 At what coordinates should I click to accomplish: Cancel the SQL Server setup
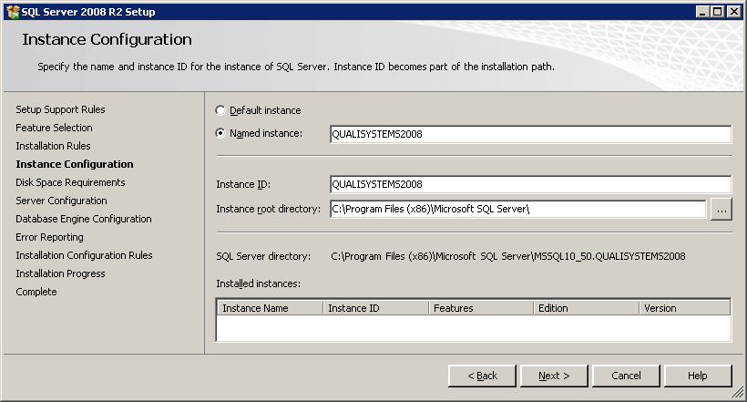coord(626,376)
